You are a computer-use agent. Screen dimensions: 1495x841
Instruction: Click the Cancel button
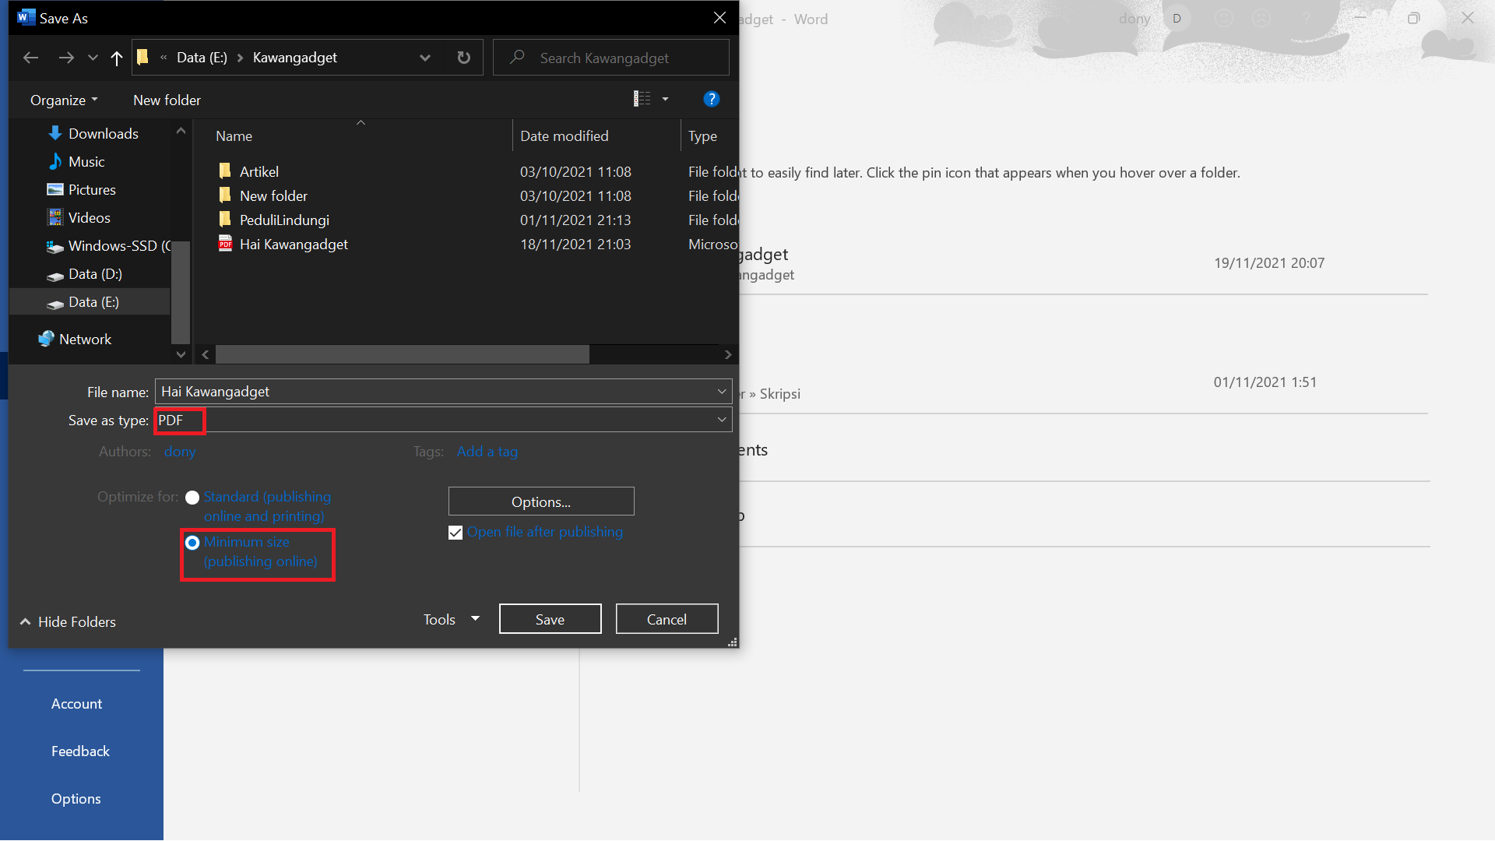pos(667,619)
